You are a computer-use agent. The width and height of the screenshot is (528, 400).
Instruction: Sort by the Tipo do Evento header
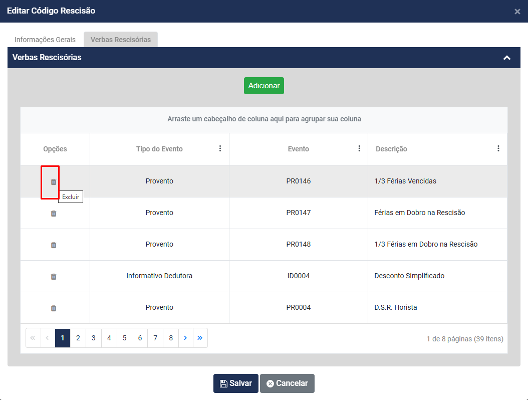coord(159,149)
